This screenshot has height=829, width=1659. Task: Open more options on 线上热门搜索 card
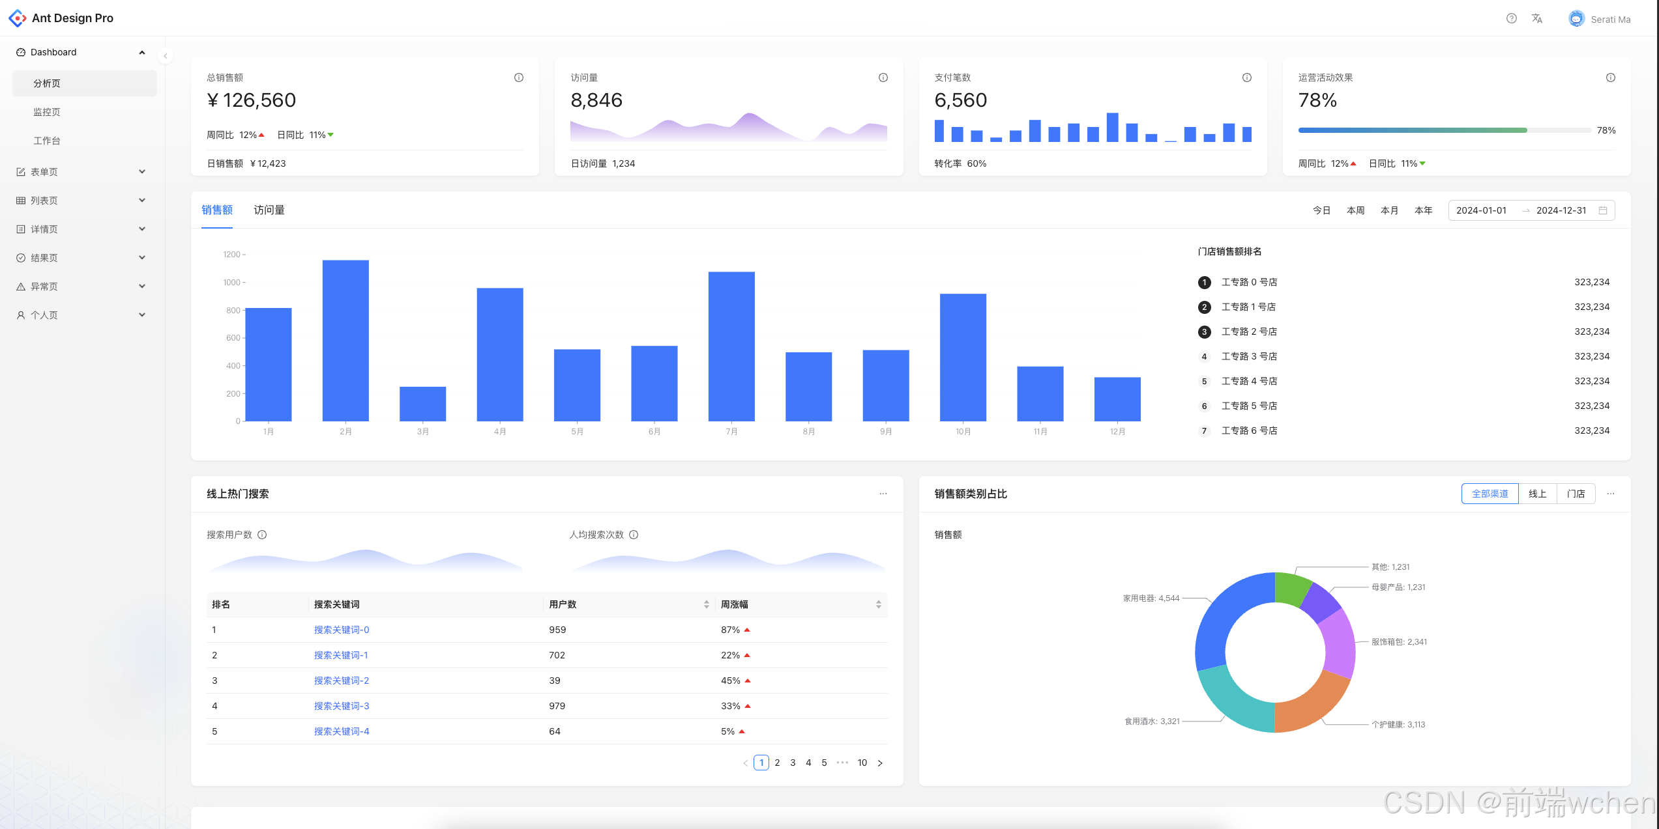coord(883,494)
